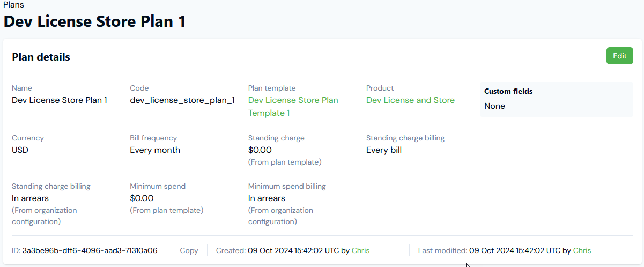The width and height of the screenshot is (644, 267).
Task: Click the Standing charge $0.00 amount
Action: click(x=260, y=150)
